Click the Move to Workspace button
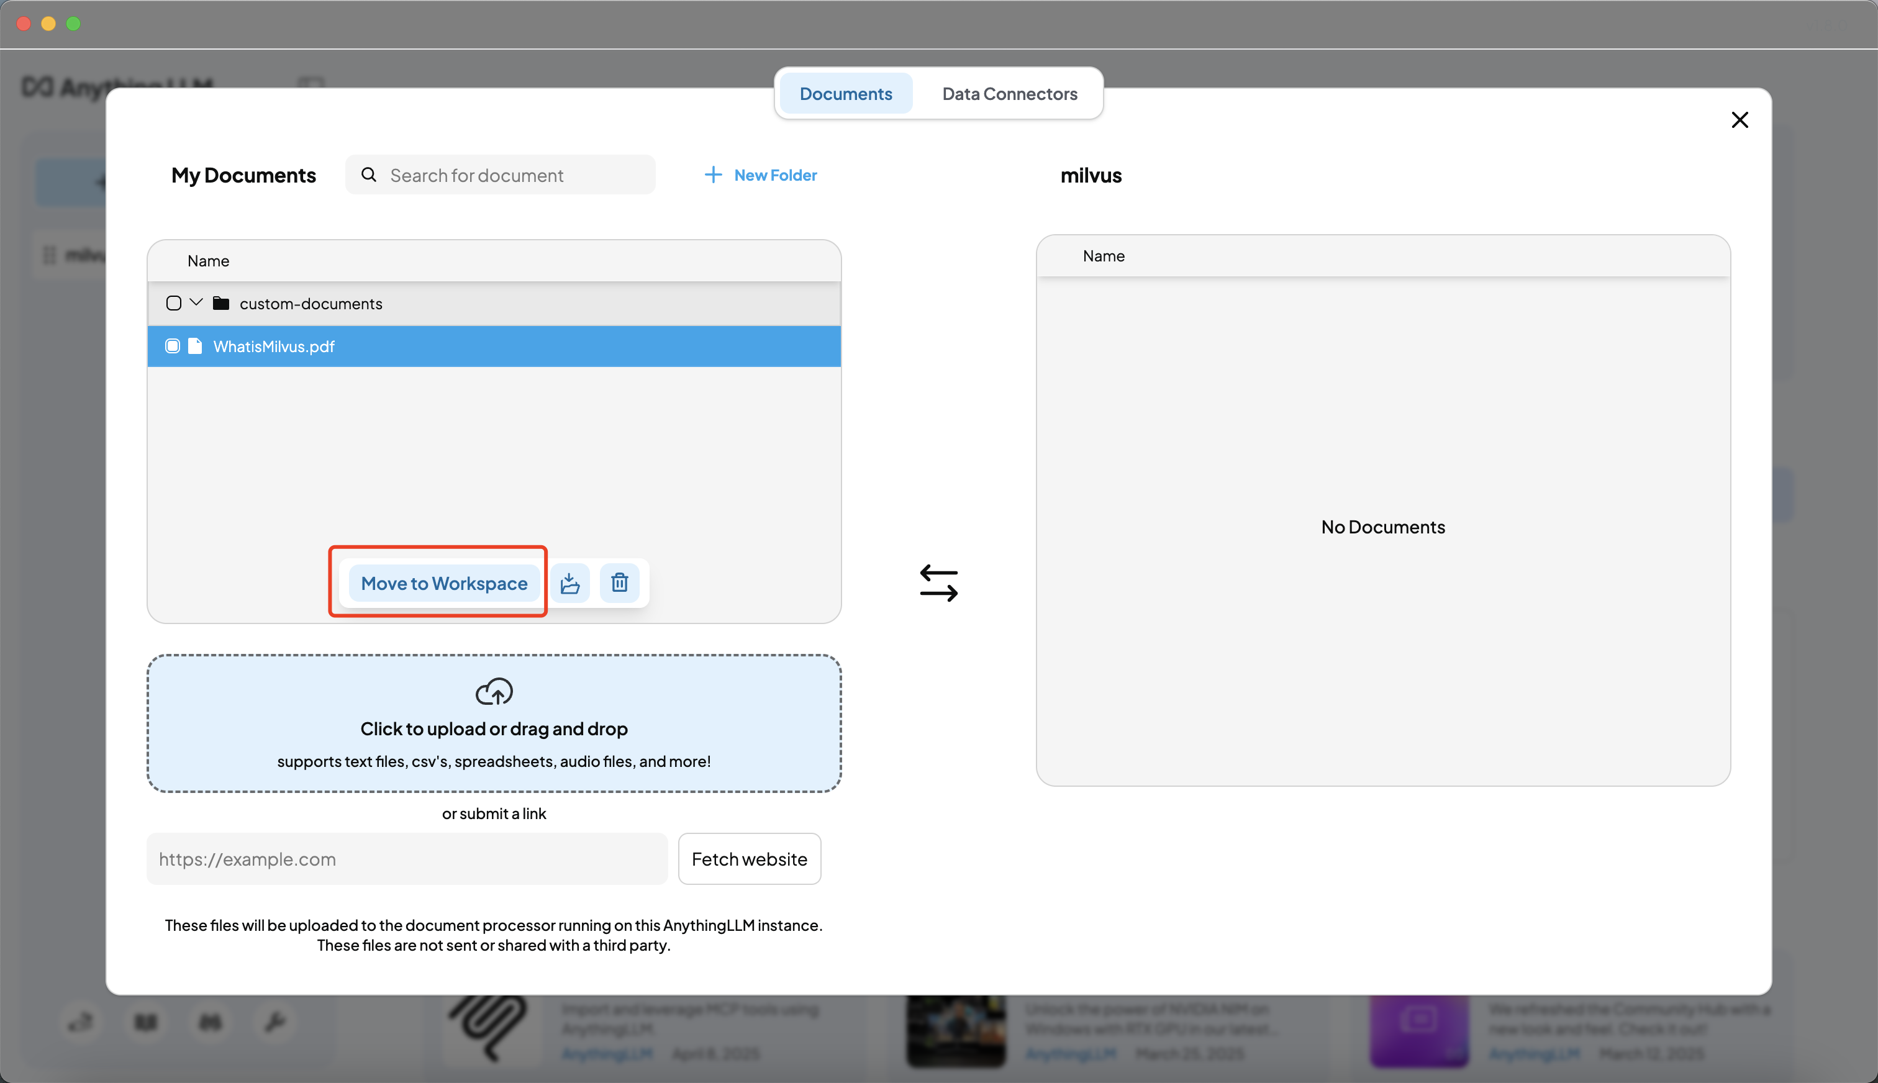 [443, 583]
